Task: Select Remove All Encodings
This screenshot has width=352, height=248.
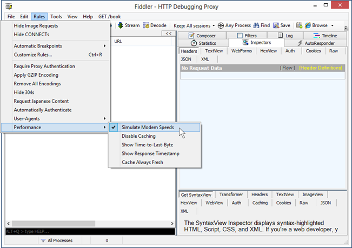Action: (56, 84)
